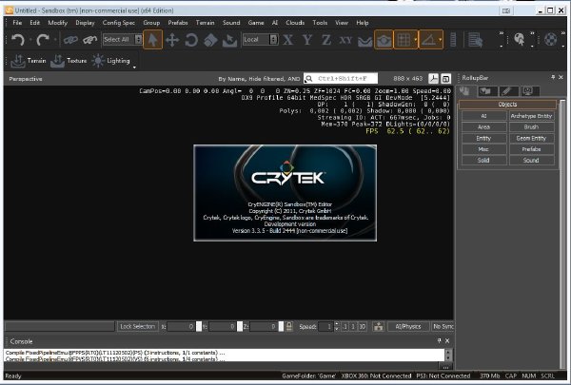Collapse the Objects rollup header
Viewport: 571px width, 385px height.
tap(507, 105)
